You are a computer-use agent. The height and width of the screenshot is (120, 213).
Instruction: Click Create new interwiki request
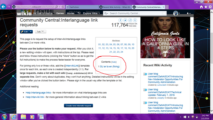pos(79,106)
